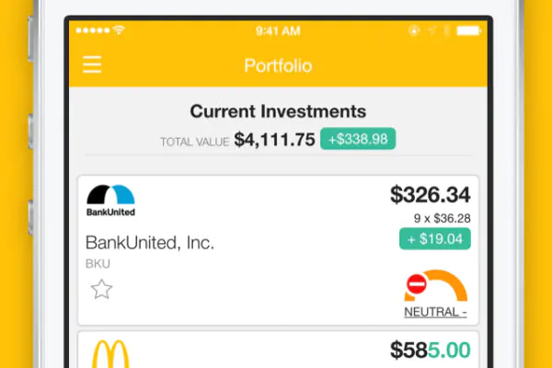The image size is (552, 368).
Task: Click the NEUTRAL - rating link
Action: [x=435, y=312]
